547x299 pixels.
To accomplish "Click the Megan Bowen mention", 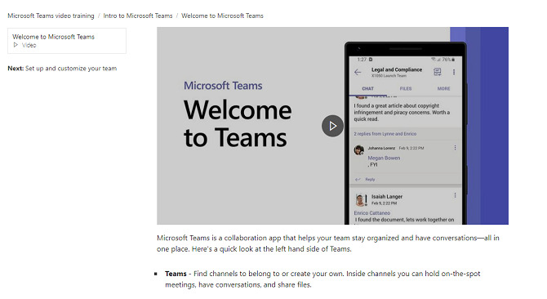I will 384,158.
